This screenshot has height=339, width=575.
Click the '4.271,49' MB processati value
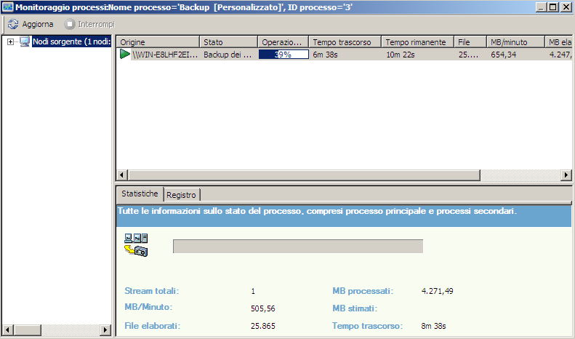(437, 291)
